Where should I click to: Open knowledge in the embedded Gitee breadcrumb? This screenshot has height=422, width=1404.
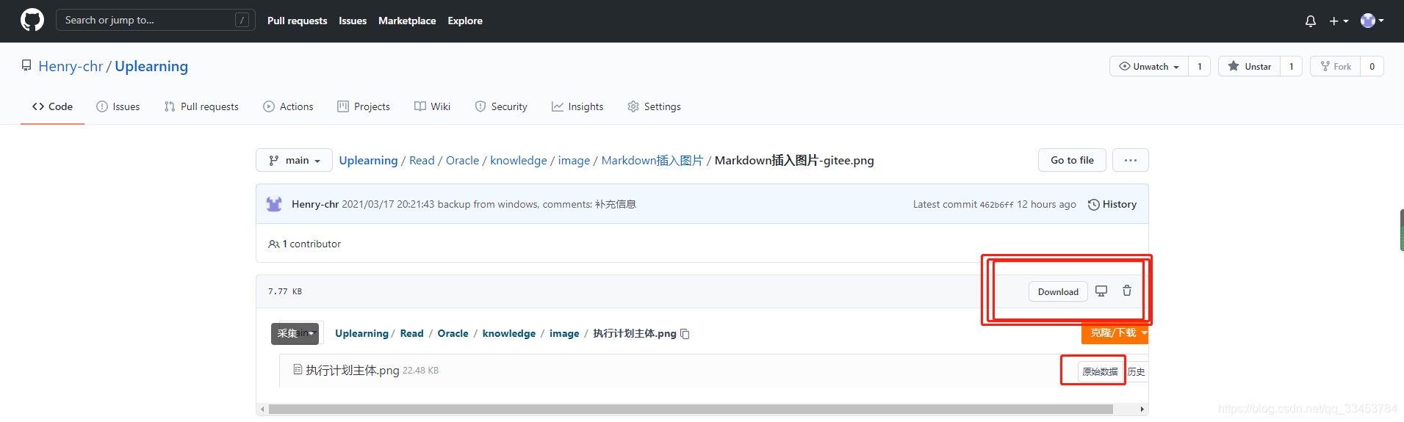click(509, 333)
